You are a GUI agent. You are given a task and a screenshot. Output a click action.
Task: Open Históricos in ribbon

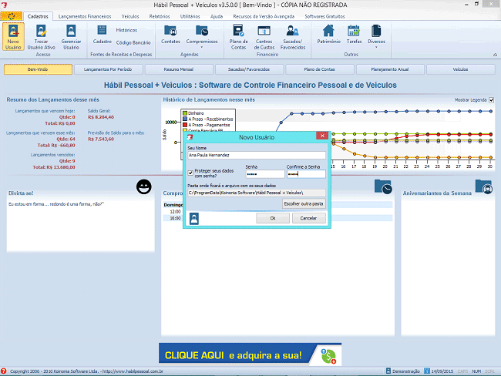[126, 30]
